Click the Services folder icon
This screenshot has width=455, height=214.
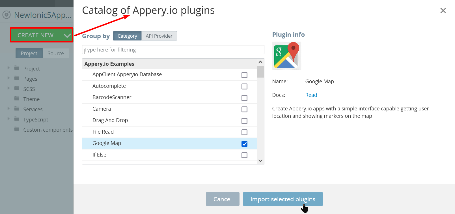point(17,109)
